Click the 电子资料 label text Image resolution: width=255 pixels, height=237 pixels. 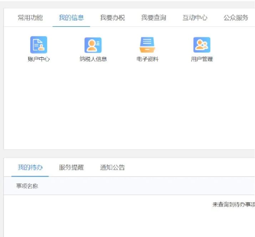click(148, 59)
